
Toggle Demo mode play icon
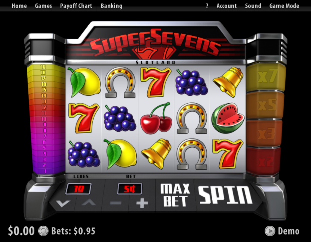(270, 231)
